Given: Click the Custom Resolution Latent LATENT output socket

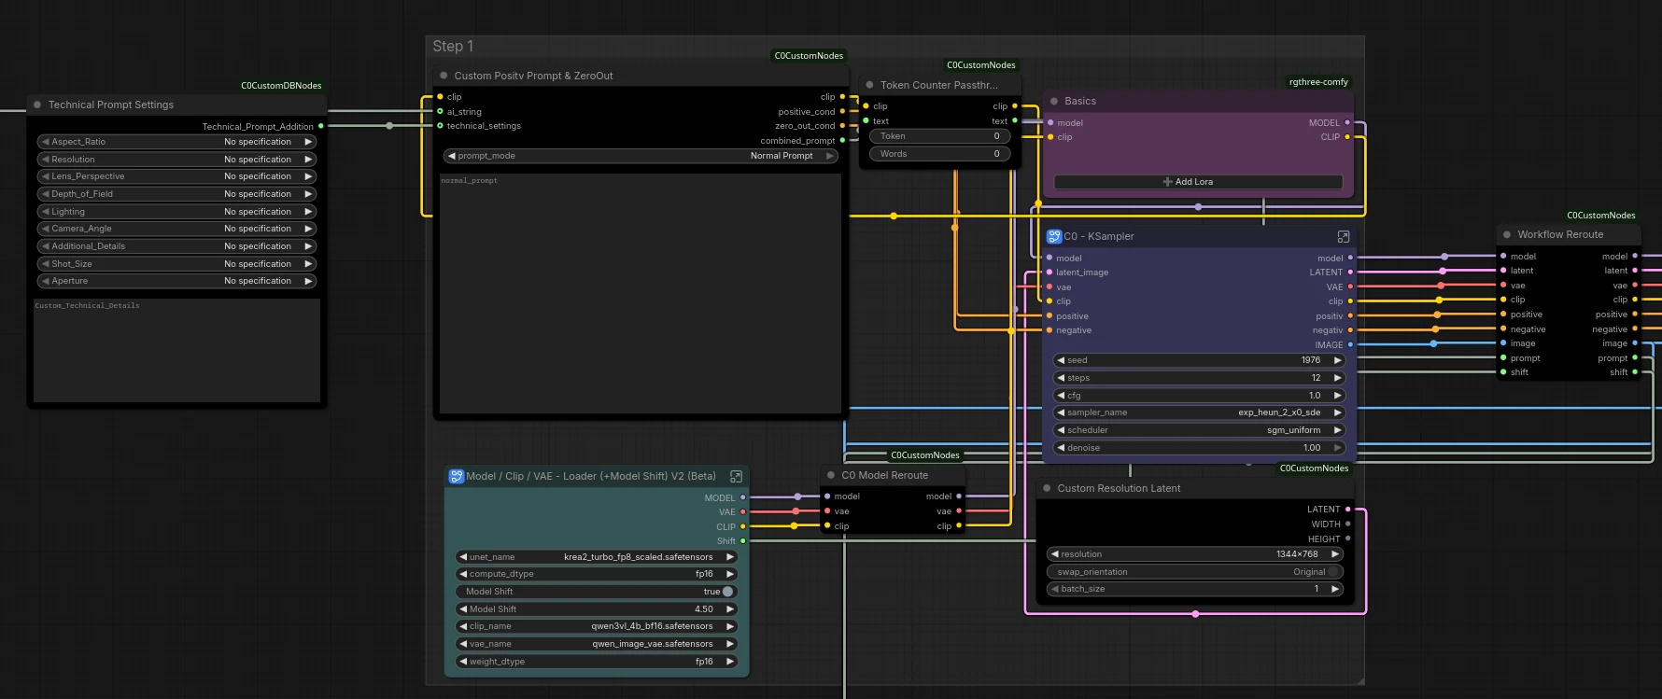Looking at the screenshot, I should 1347,510.
